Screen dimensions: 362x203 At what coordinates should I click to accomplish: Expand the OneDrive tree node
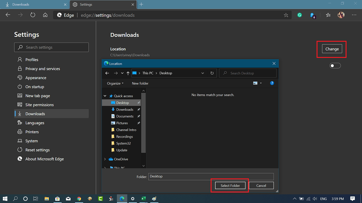105,159
